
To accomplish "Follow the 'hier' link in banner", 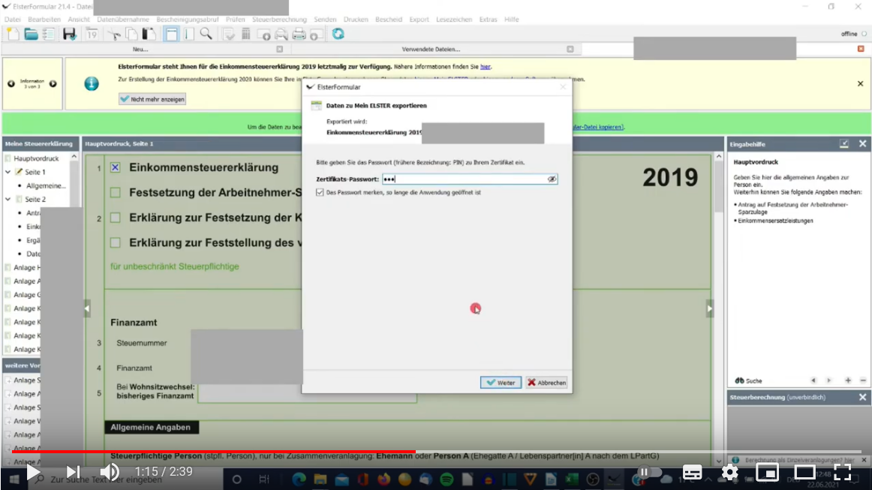I will point(486,67).
